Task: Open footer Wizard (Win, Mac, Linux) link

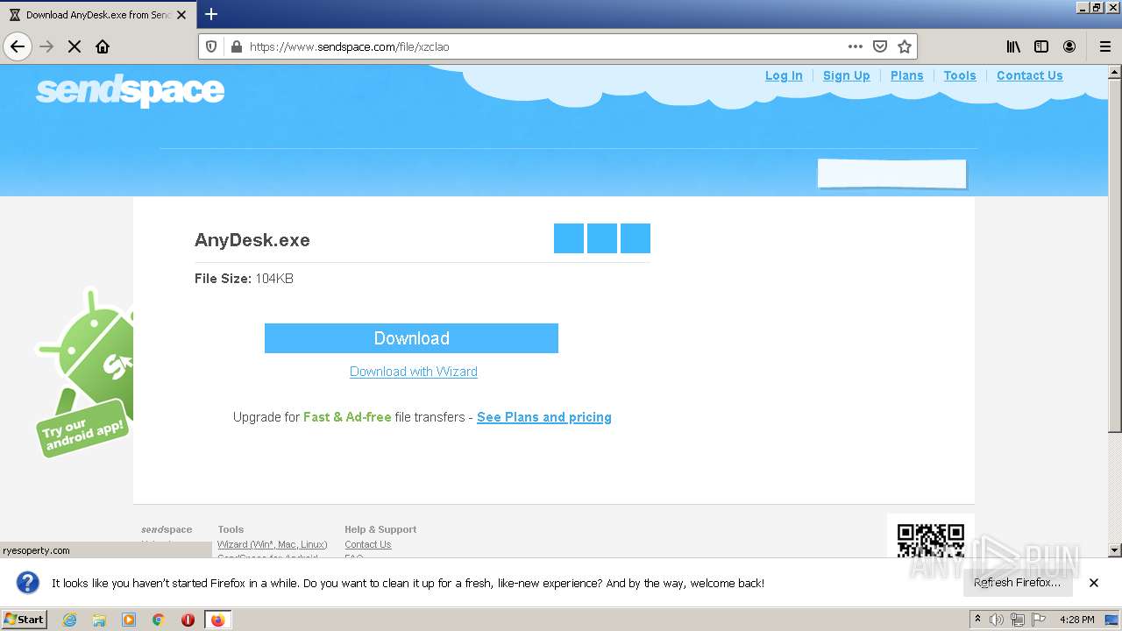Action: point(273,544)
